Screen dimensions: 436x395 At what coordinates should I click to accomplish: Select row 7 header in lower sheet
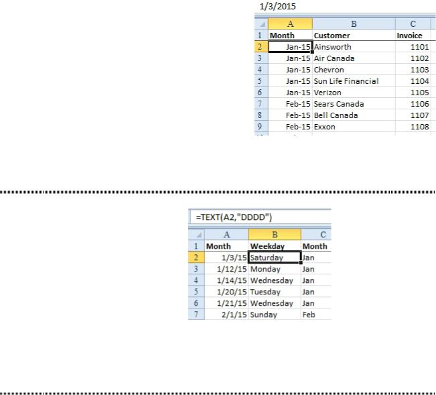(x=197, y=315)
